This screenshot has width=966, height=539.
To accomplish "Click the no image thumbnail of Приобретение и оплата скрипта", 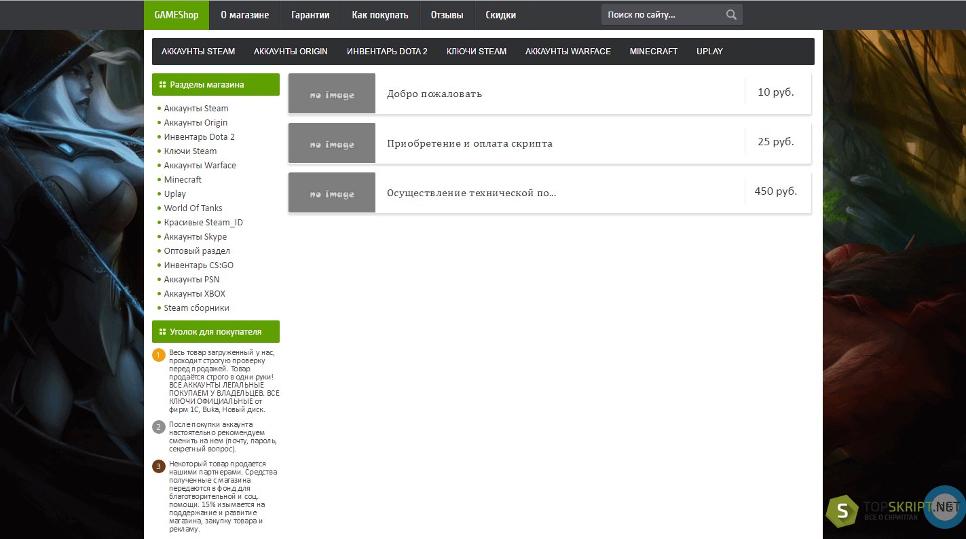I will pos(332,143).
